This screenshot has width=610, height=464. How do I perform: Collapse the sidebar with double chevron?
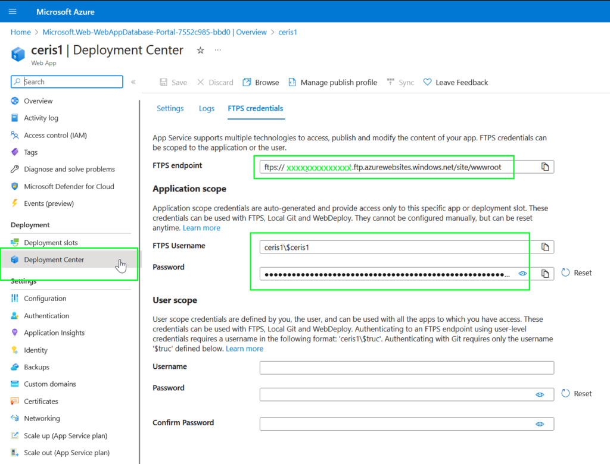(133, 82)
